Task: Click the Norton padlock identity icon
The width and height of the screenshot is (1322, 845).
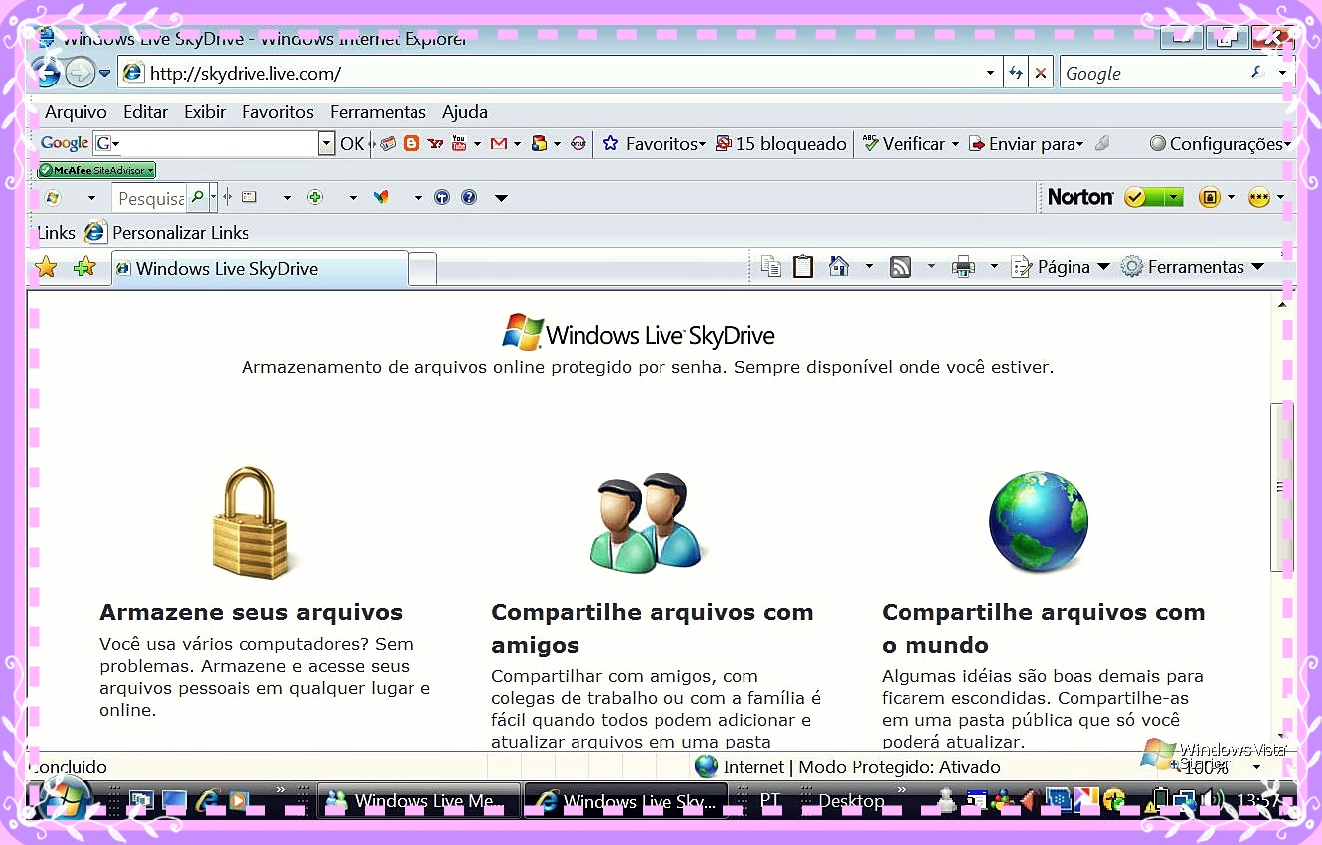Action: [1209, 197]
